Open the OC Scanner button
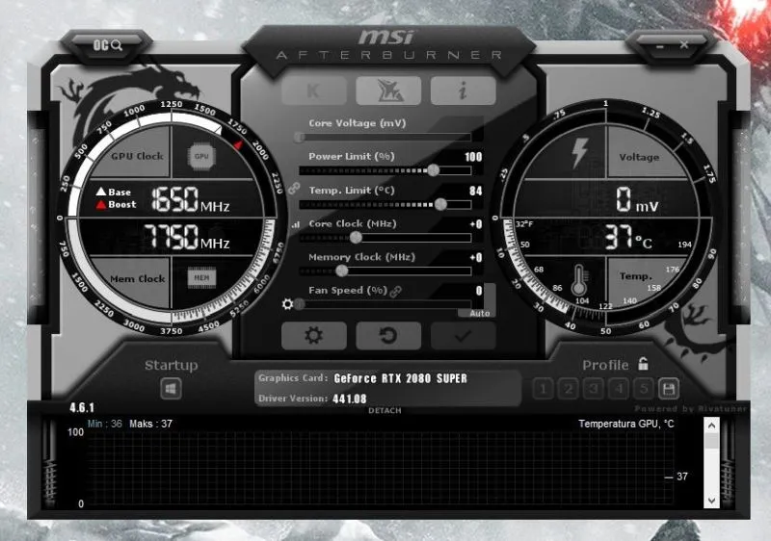Image resolution: width=771 pixels, height=541 pixels. pyautogui.click(x=108, y=45)
